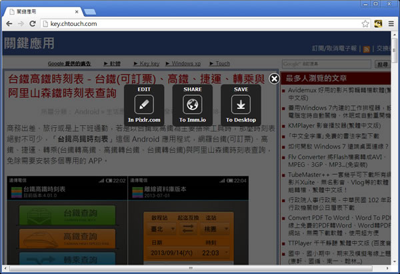Click the Edit in Pixlr.com pencil icon
Screen dimensions: 400x274
(144, 104)
